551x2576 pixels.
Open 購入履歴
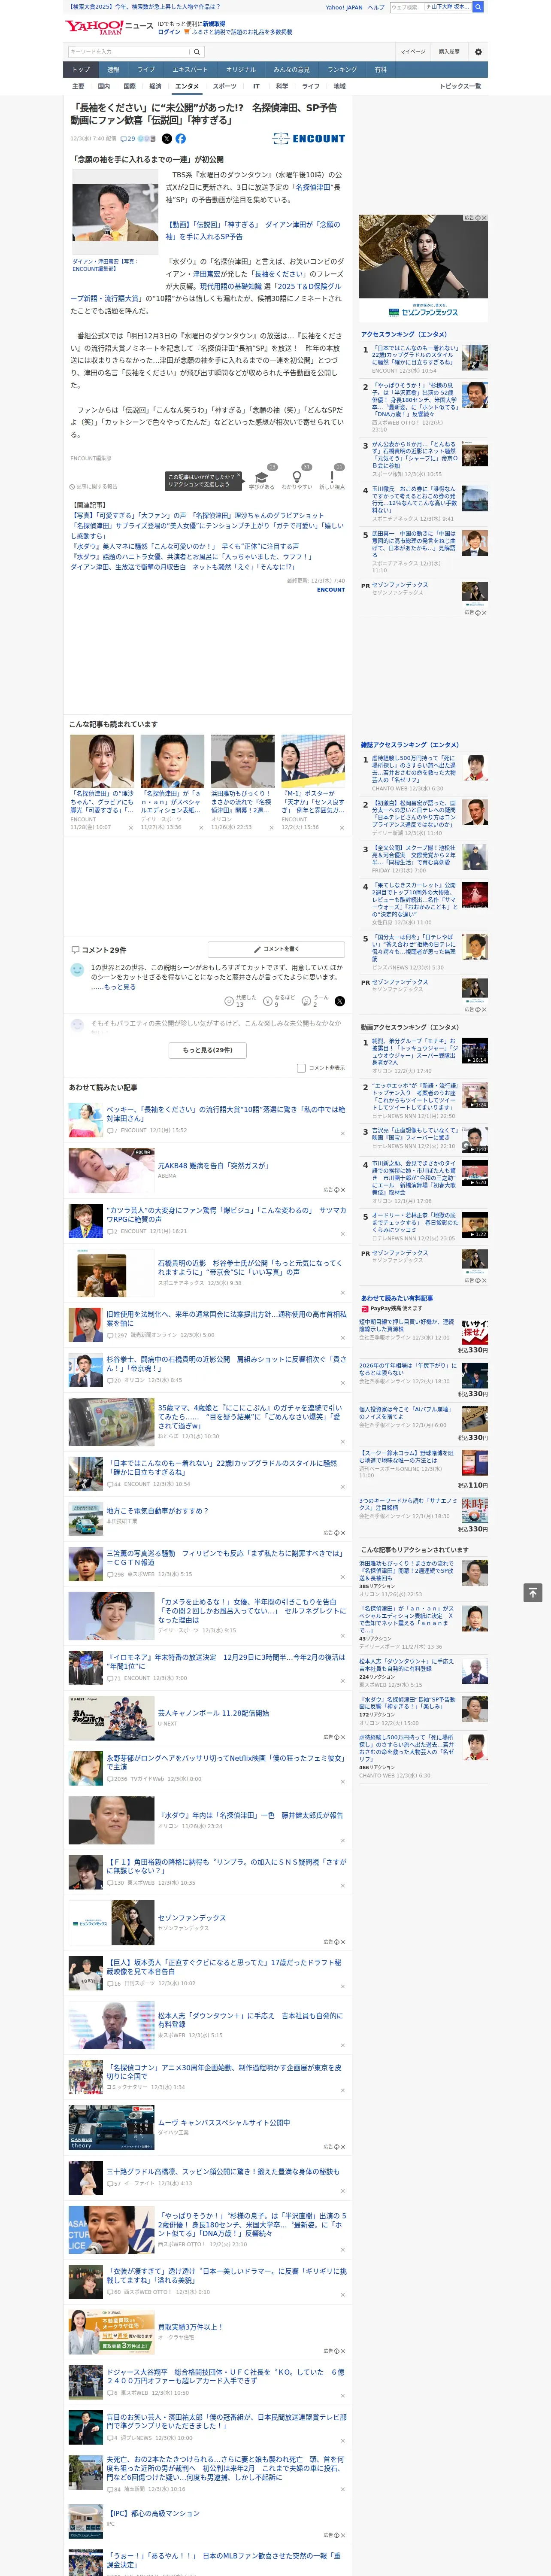point(449,52)
